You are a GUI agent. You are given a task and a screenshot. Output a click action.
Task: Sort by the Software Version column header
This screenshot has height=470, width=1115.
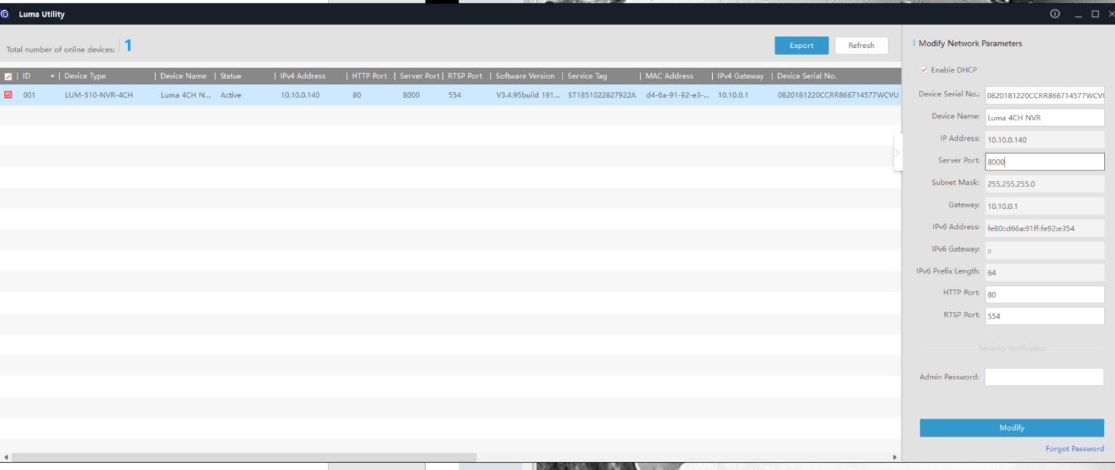(x=525, y=76)
